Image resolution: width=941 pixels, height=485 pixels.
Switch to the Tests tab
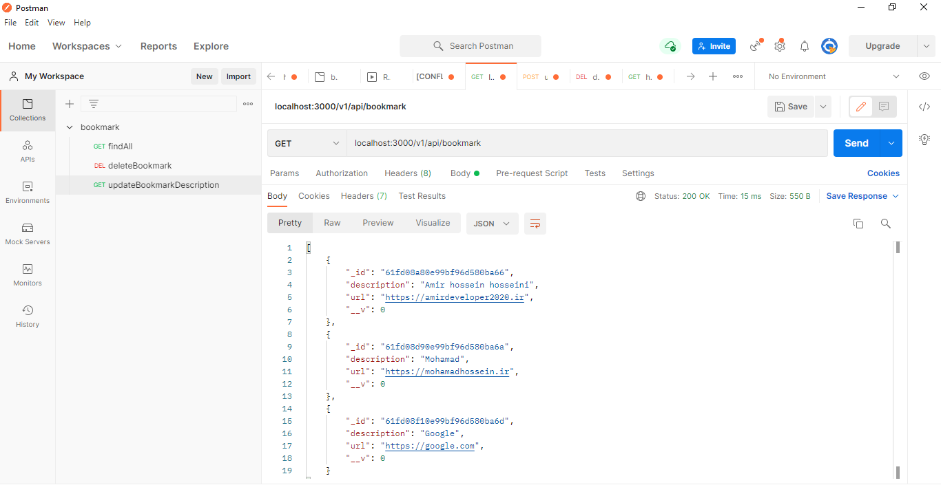[594, 173]
